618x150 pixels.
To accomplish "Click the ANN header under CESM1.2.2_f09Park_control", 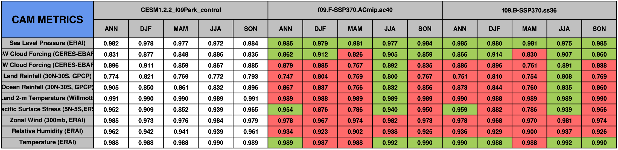I will [x=111, y=29].
